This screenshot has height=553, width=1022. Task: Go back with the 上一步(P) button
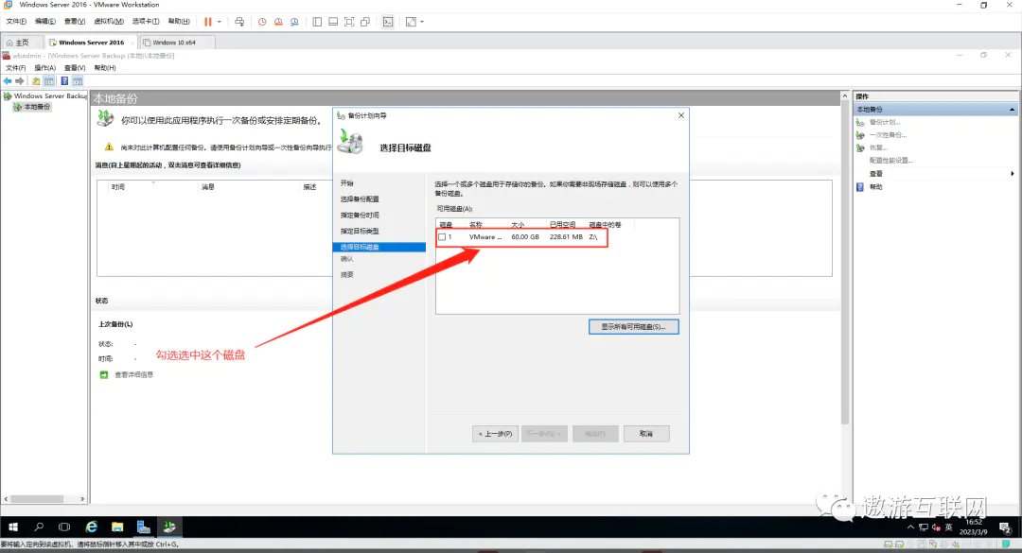click(495, 434)
